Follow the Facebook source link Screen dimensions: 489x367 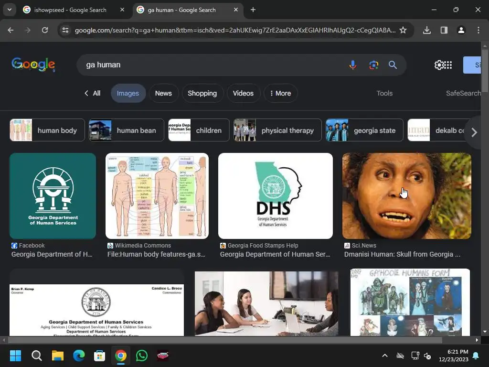pyautogui.click(x=28, y=246)
